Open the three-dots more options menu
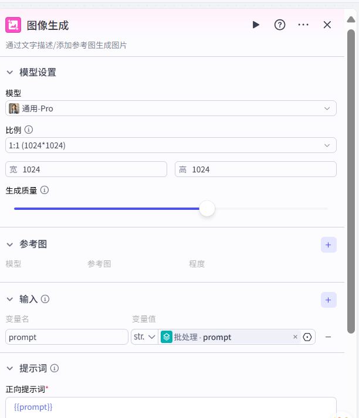Image resolution: width=359 pixels, height=418 pixels. 303,25
